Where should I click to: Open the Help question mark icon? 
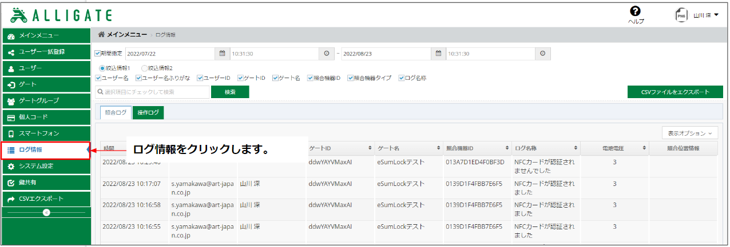(x=635, y=11)
